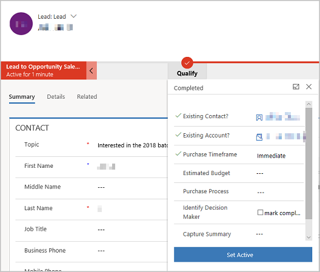This screenshot has height=272, width=320.
Task: Click the 'Capture Summary' label
Action: pos(207,234)
